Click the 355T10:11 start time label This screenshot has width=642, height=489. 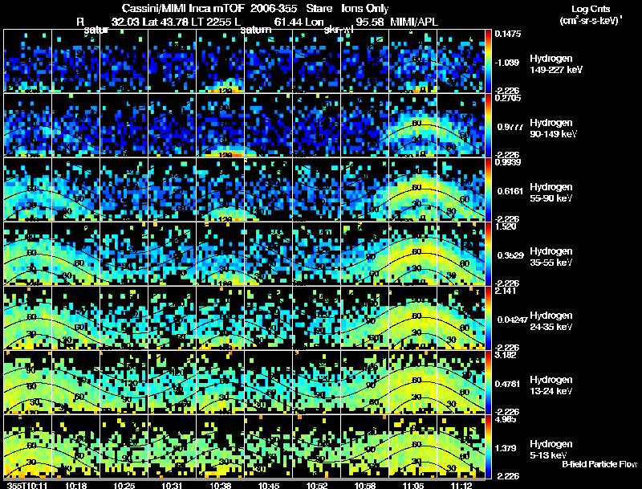pyautogui.click(x=27, y=485)
